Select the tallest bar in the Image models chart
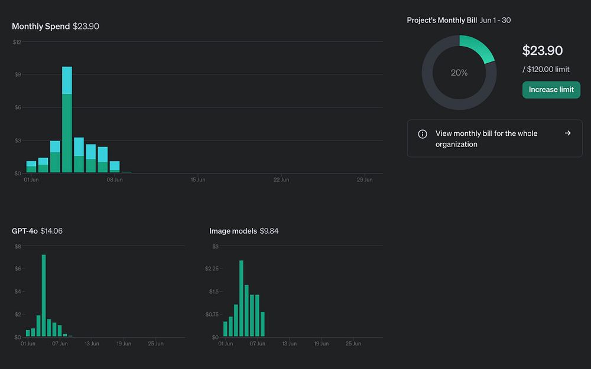Image resolution: width=591 pixels, height=369 pixels. [x=241, y=298]
